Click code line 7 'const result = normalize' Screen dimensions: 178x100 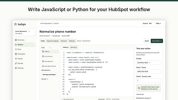(x=85, y=67)
